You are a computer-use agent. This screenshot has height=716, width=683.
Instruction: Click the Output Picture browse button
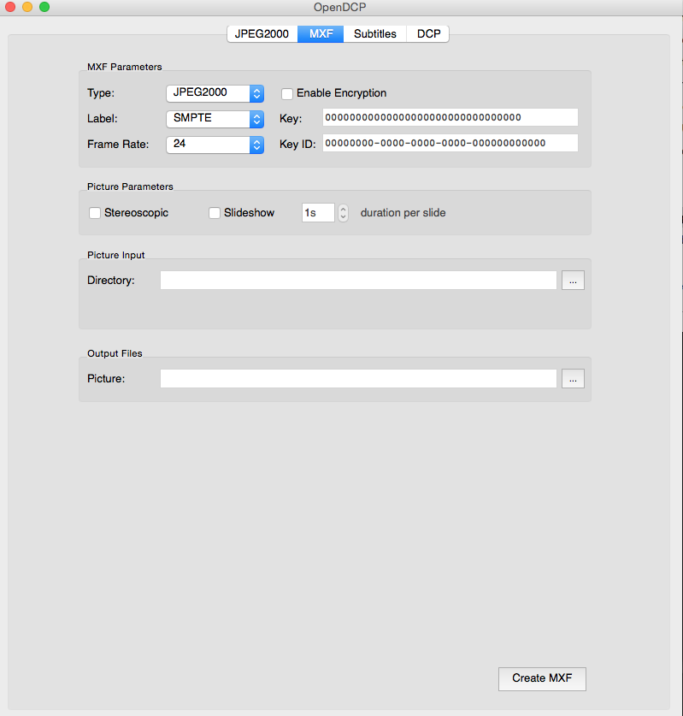573,378
